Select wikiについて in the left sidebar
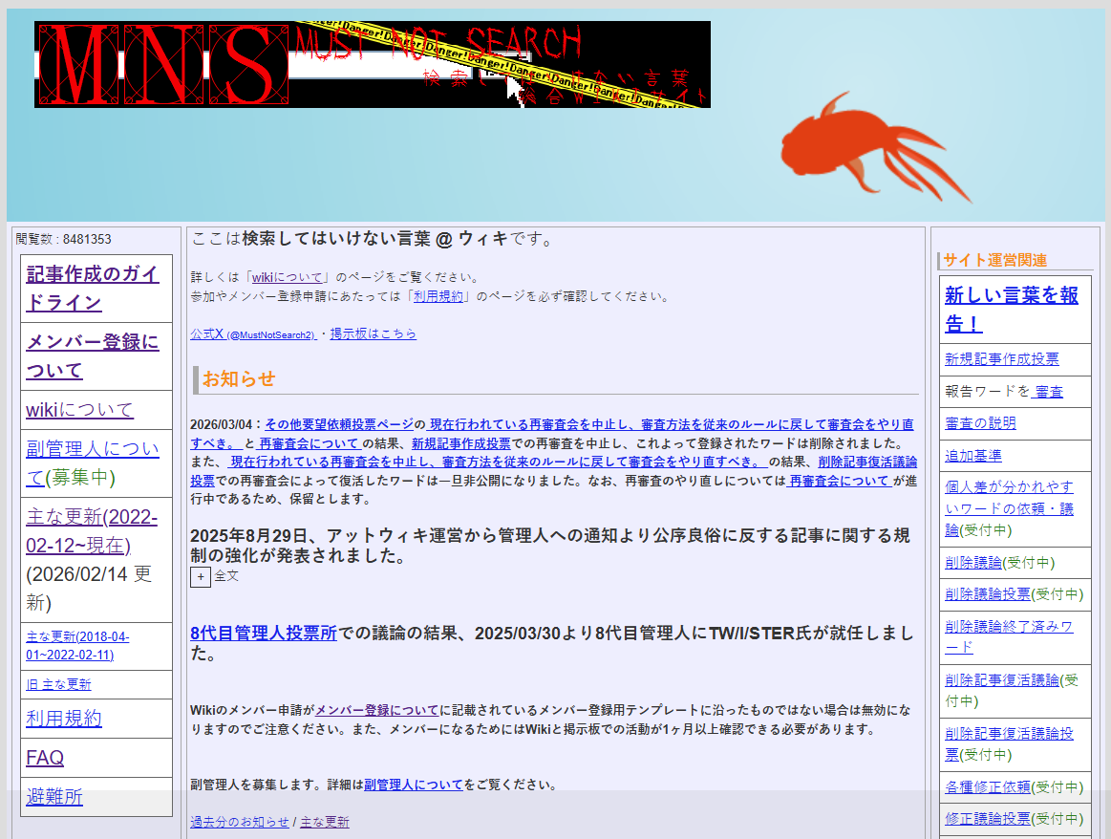The width and height of the screenshot is (1111, 839). click(x=79, y=410)
